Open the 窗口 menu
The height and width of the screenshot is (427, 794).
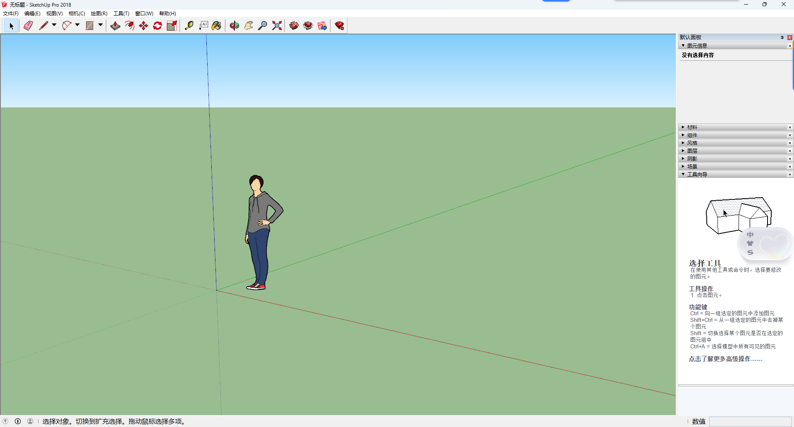(143, 13)
